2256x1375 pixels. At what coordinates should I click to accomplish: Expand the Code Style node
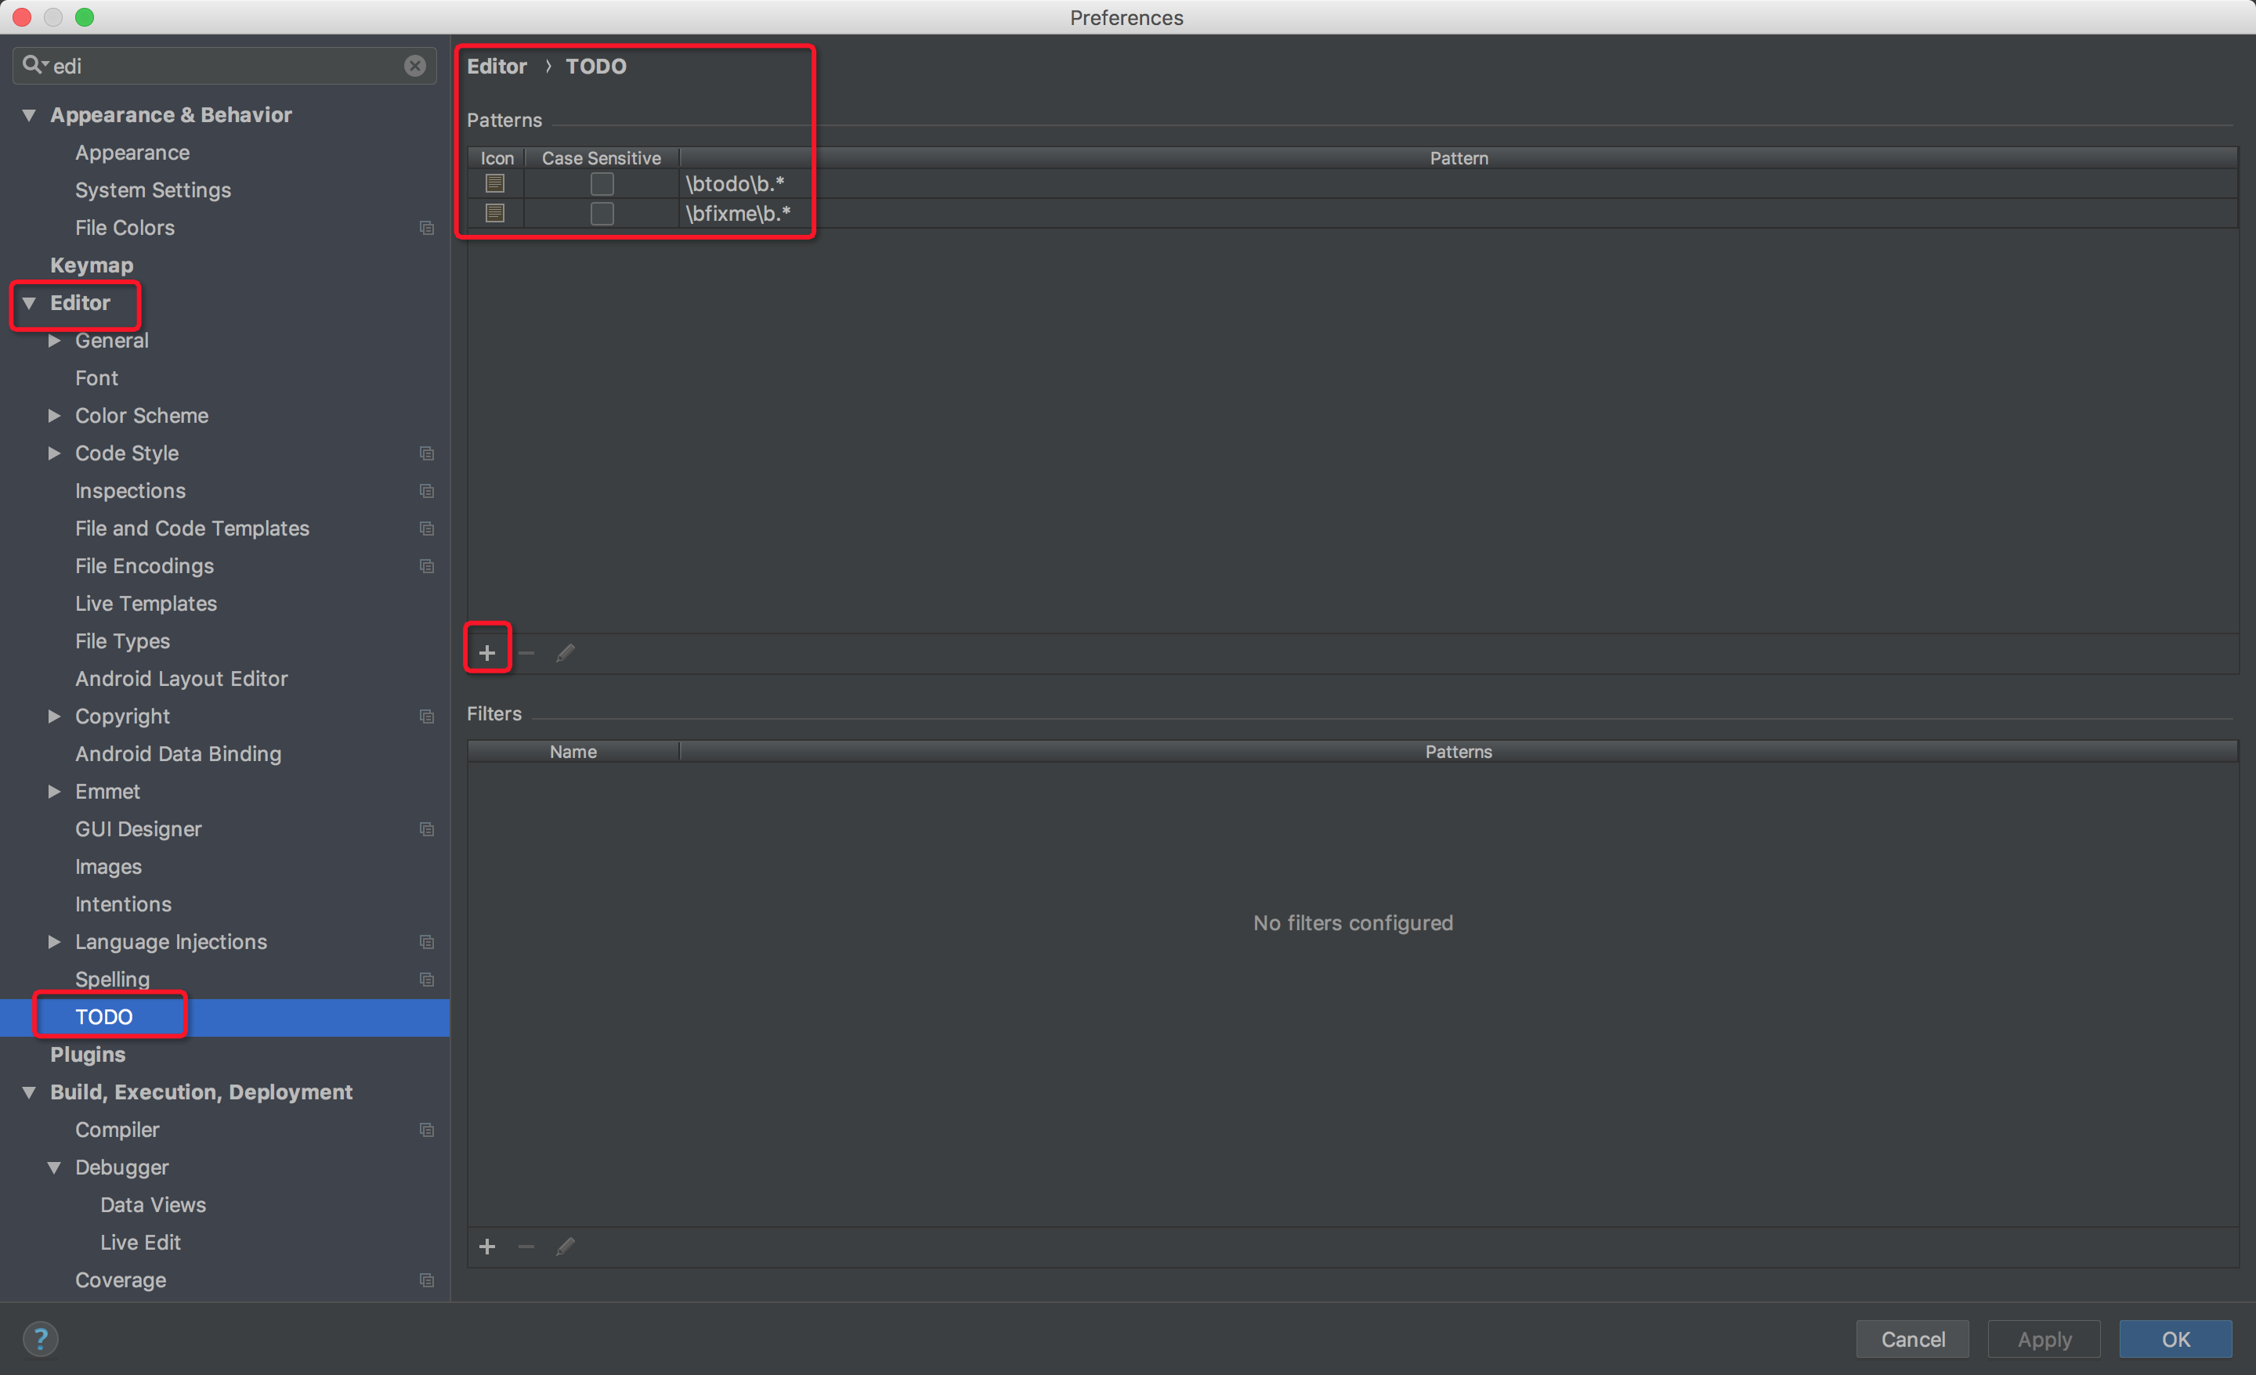point(54,453)
